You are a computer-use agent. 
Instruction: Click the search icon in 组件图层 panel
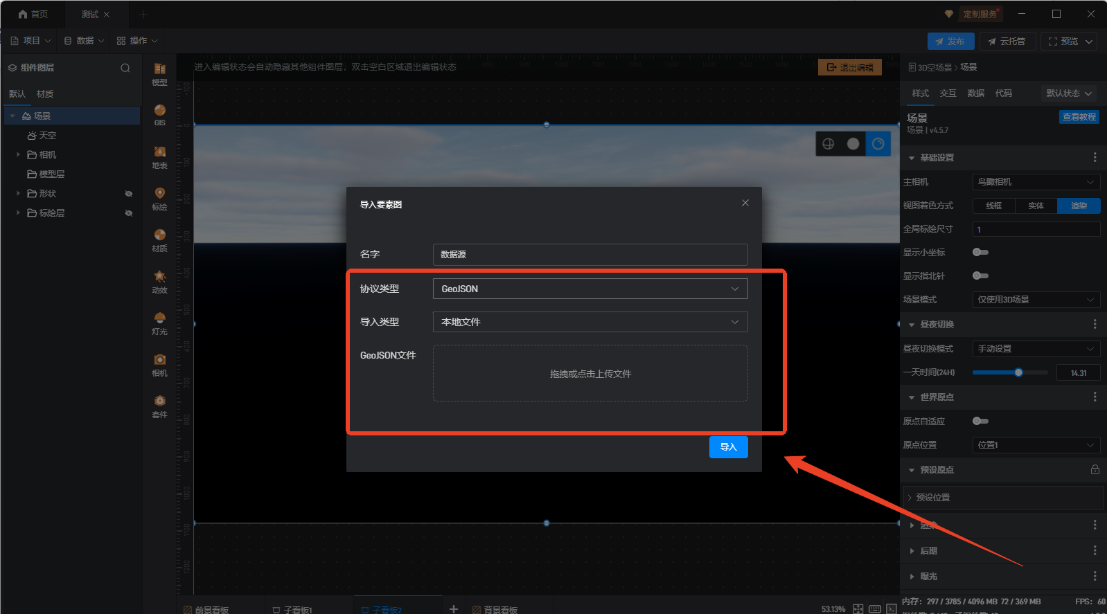pyautogui.click(x=125, y=68)
